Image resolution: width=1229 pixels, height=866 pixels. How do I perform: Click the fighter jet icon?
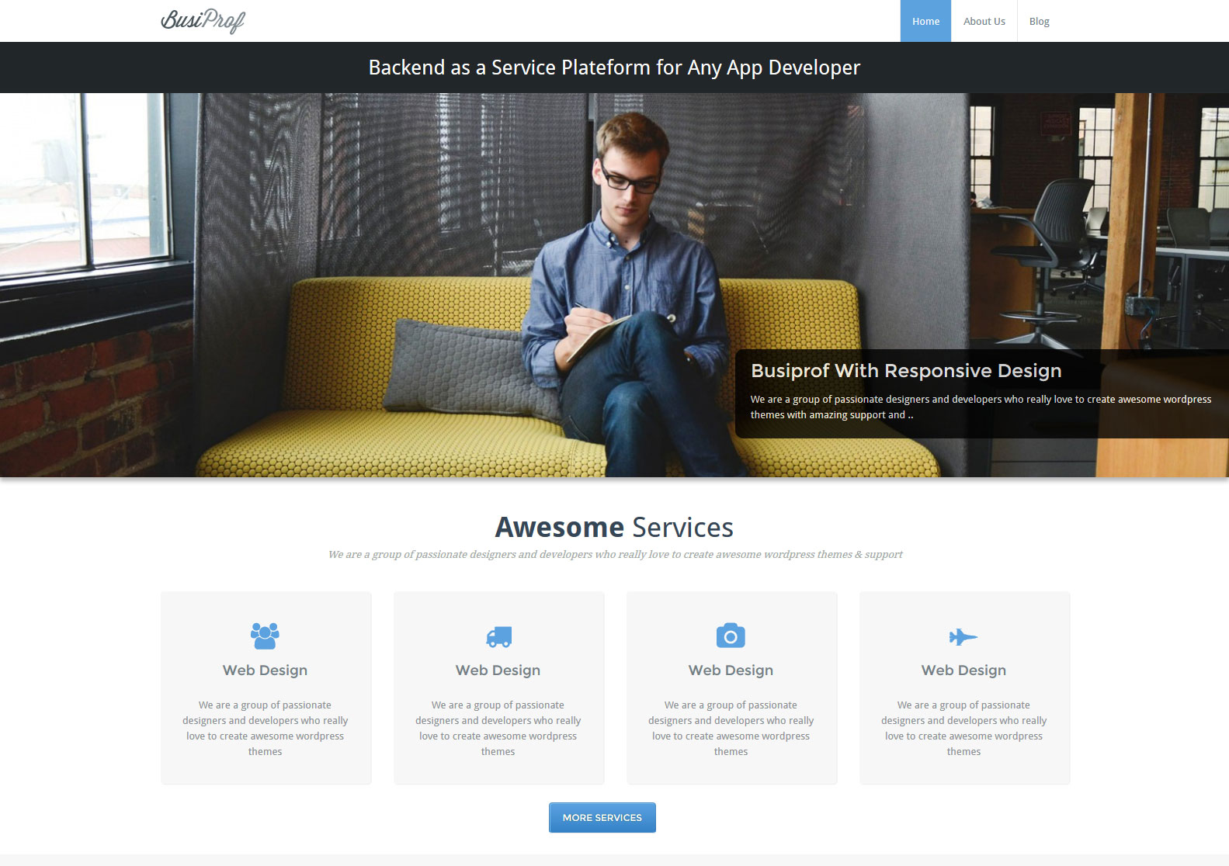963,637
